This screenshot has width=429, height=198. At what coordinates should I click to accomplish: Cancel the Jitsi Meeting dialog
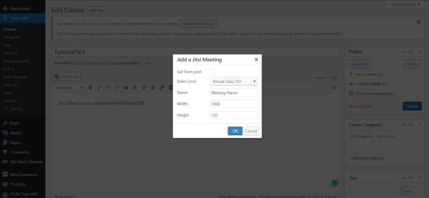(x=251, y=131)
